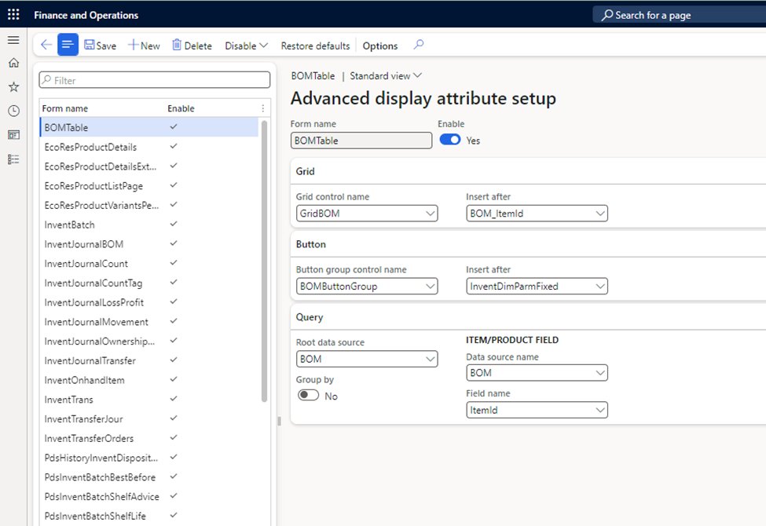The width and height of the screenshot is (766, 526).
Task: Click into the Filter input field
Action: 154,80
